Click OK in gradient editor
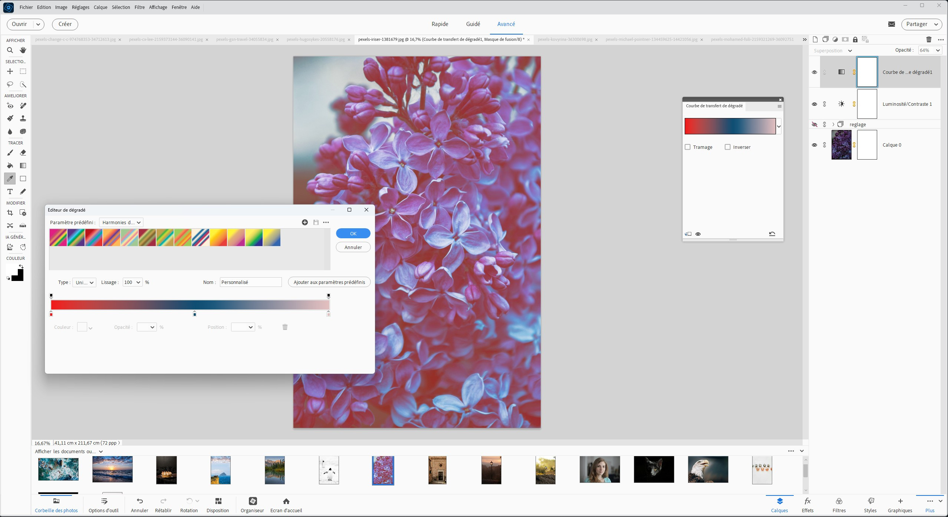The image size is (948, 517). [x=353, y=233]
